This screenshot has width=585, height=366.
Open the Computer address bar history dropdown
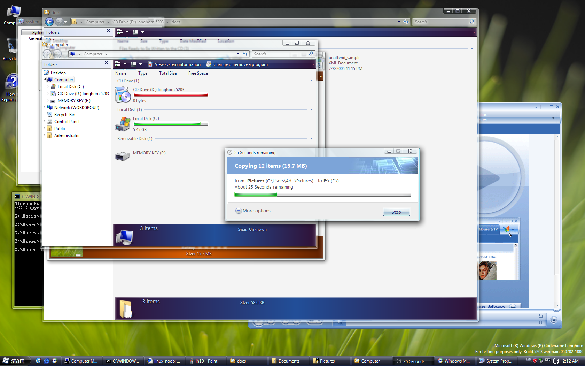238,54
